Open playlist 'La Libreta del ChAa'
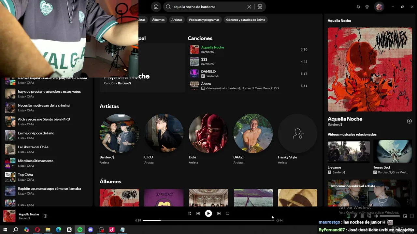This screenshot has height=234, width=417. click(47, 149)
